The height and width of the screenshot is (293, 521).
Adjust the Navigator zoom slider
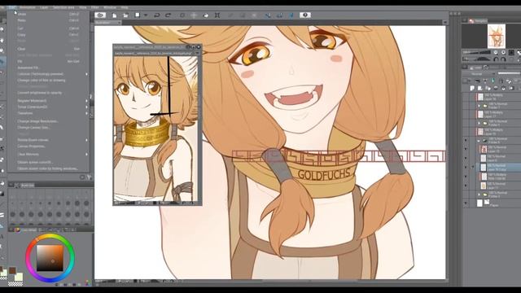pyautogui.click(x=477, y=52)
